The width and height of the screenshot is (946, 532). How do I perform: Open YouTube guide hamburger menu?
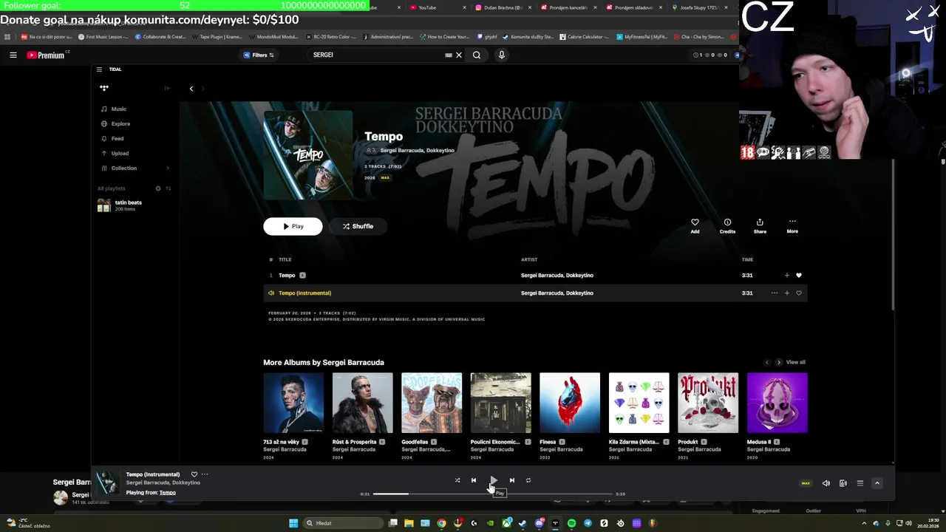click(x=13, y=55)
